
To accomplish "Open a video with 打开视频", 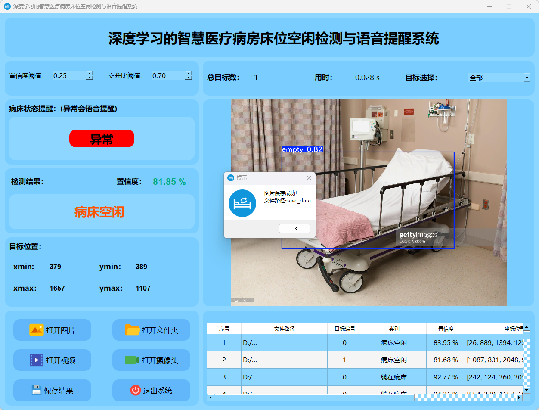I will (52, 360).
